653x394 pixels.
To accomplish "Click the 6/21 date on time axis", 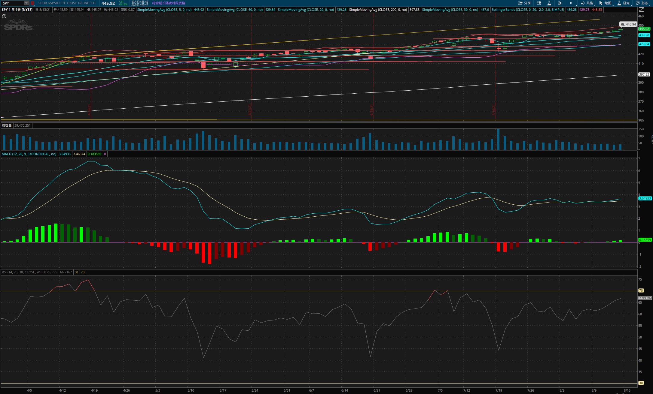I will (x=377, y=390).
